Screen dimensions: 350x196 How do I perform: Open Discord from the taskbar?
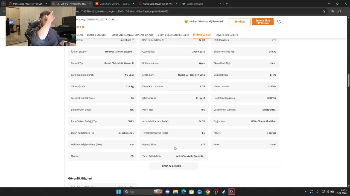168,192
